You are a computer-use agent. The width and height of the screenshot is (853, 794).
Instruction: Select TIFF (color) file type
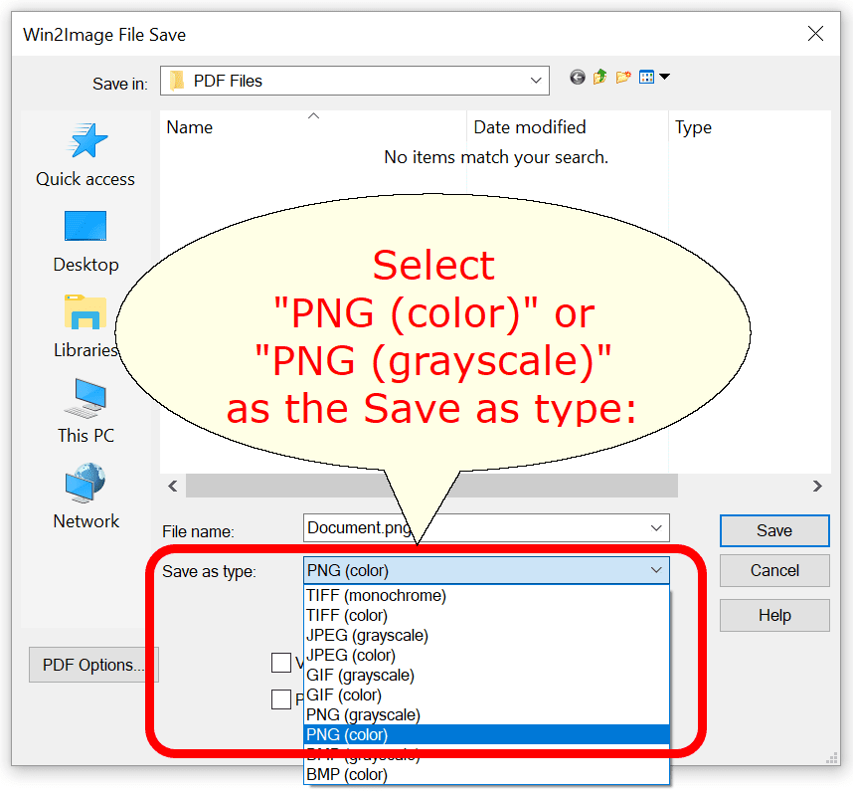coord(486,615)
